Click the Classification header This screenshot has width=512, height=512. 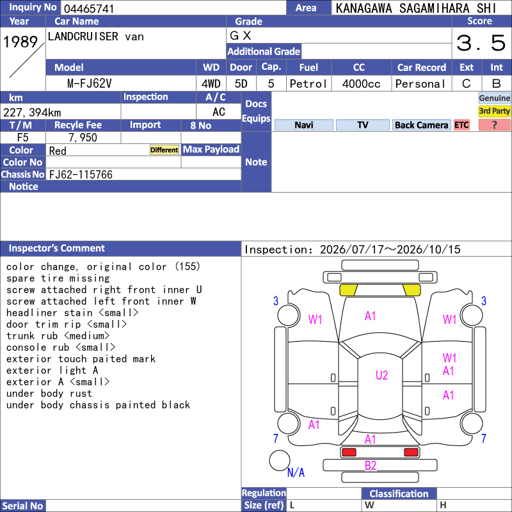[x=399, y=493]
